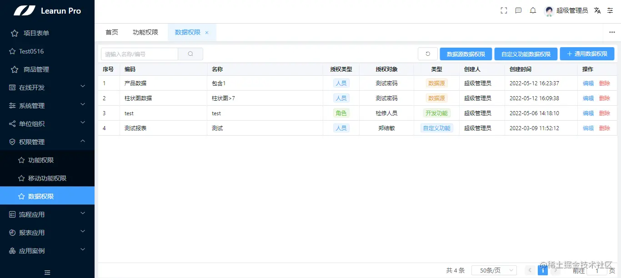The image size is (621, 278).
Task: Edit the 测试报表 row
Action: [588, 128]
